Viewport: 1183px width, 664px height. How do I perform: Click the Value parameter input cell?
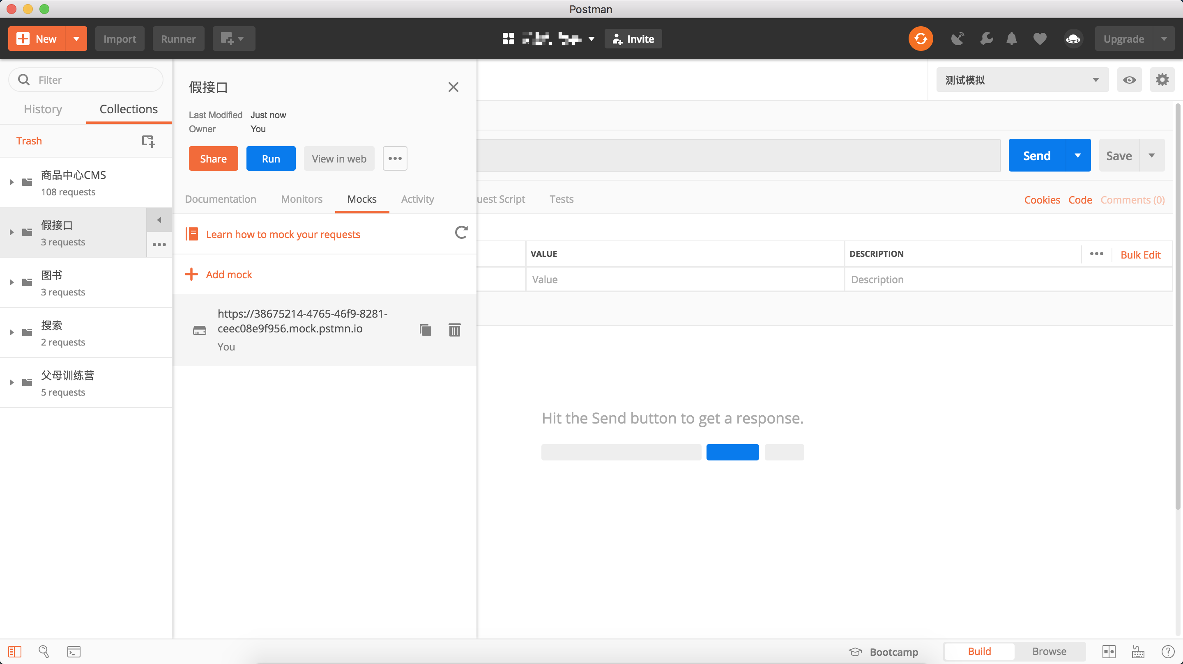(x=685, y=279)
